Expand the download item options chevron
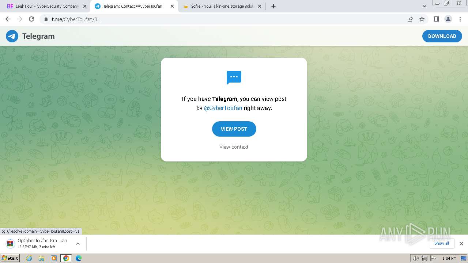The width and height of the screenshot is (468, 263). point(78,244)
